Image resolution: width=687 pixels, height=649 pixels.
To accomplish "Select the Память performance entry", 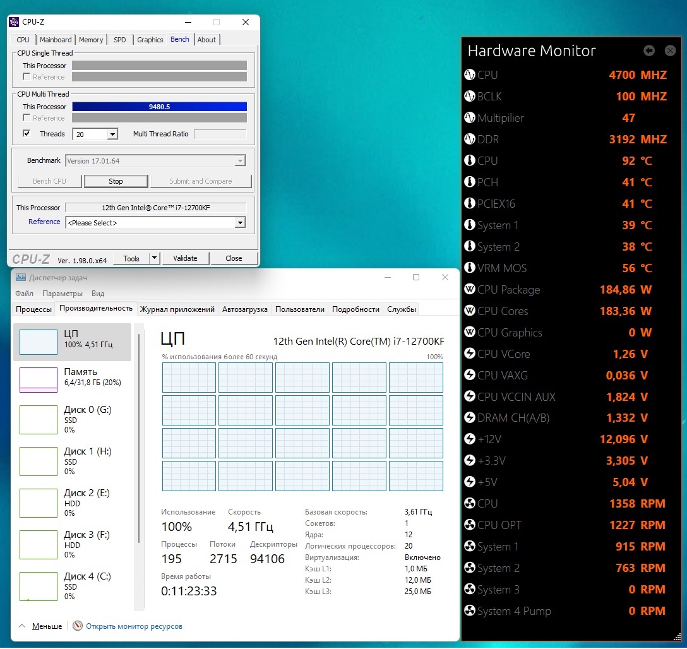I will coord(72,379).
